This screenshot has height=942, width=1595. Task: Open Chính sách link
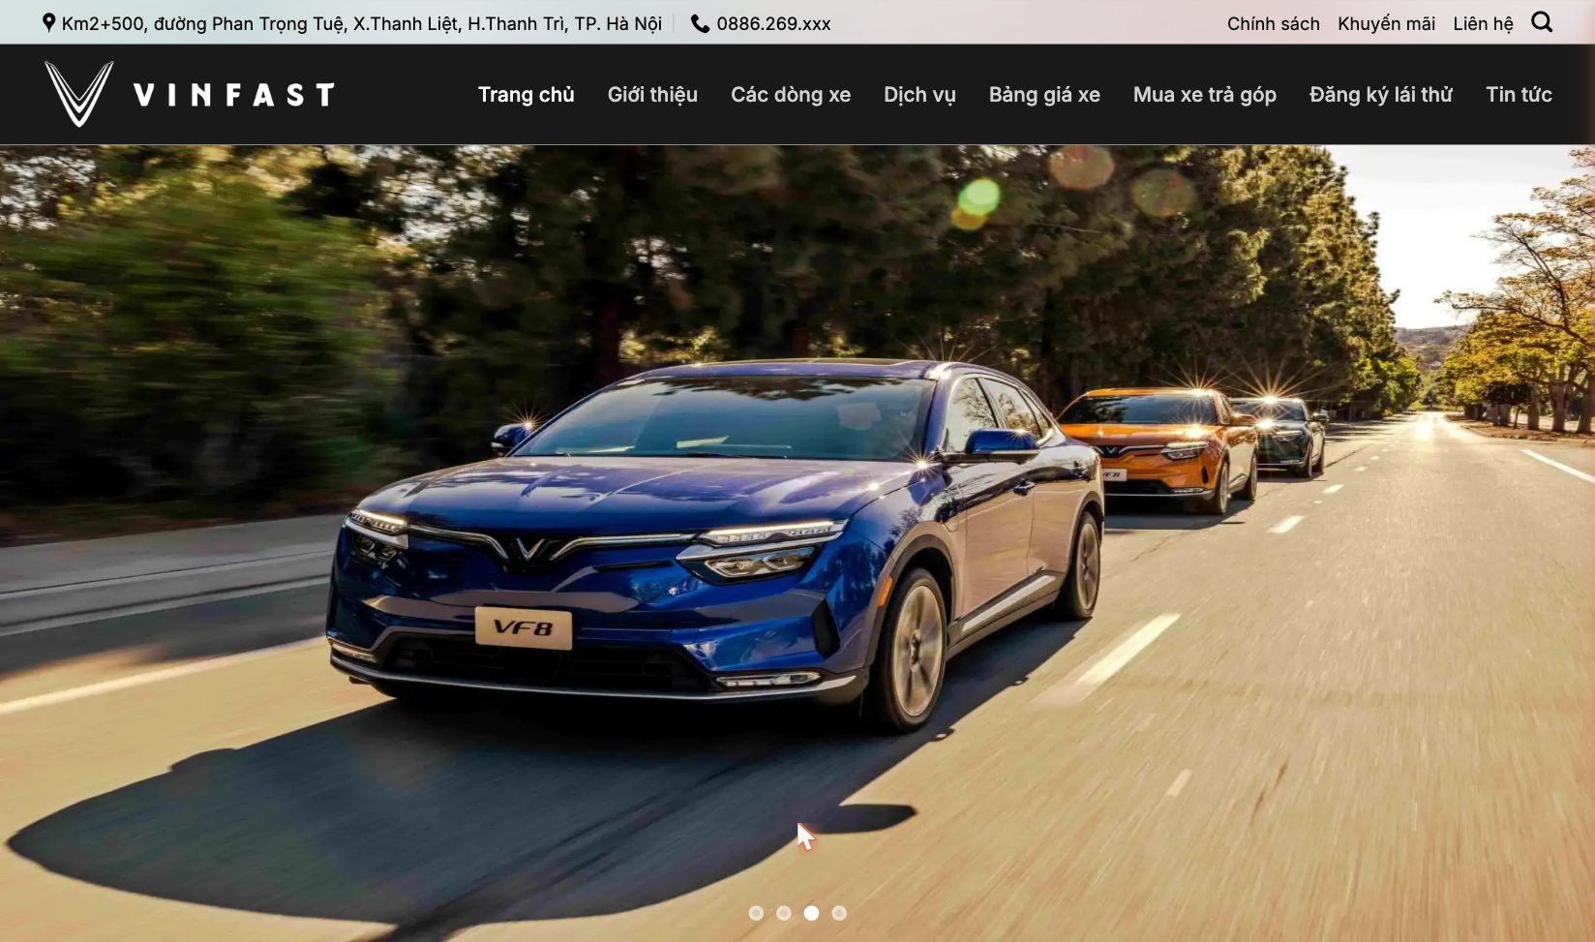(1274, 23)
